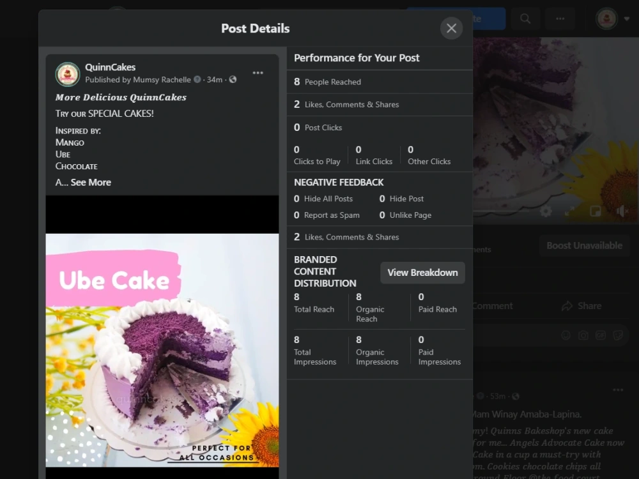Click the GIF icon in comment box
Screen dimensions: 639x479
pos(601,335)
